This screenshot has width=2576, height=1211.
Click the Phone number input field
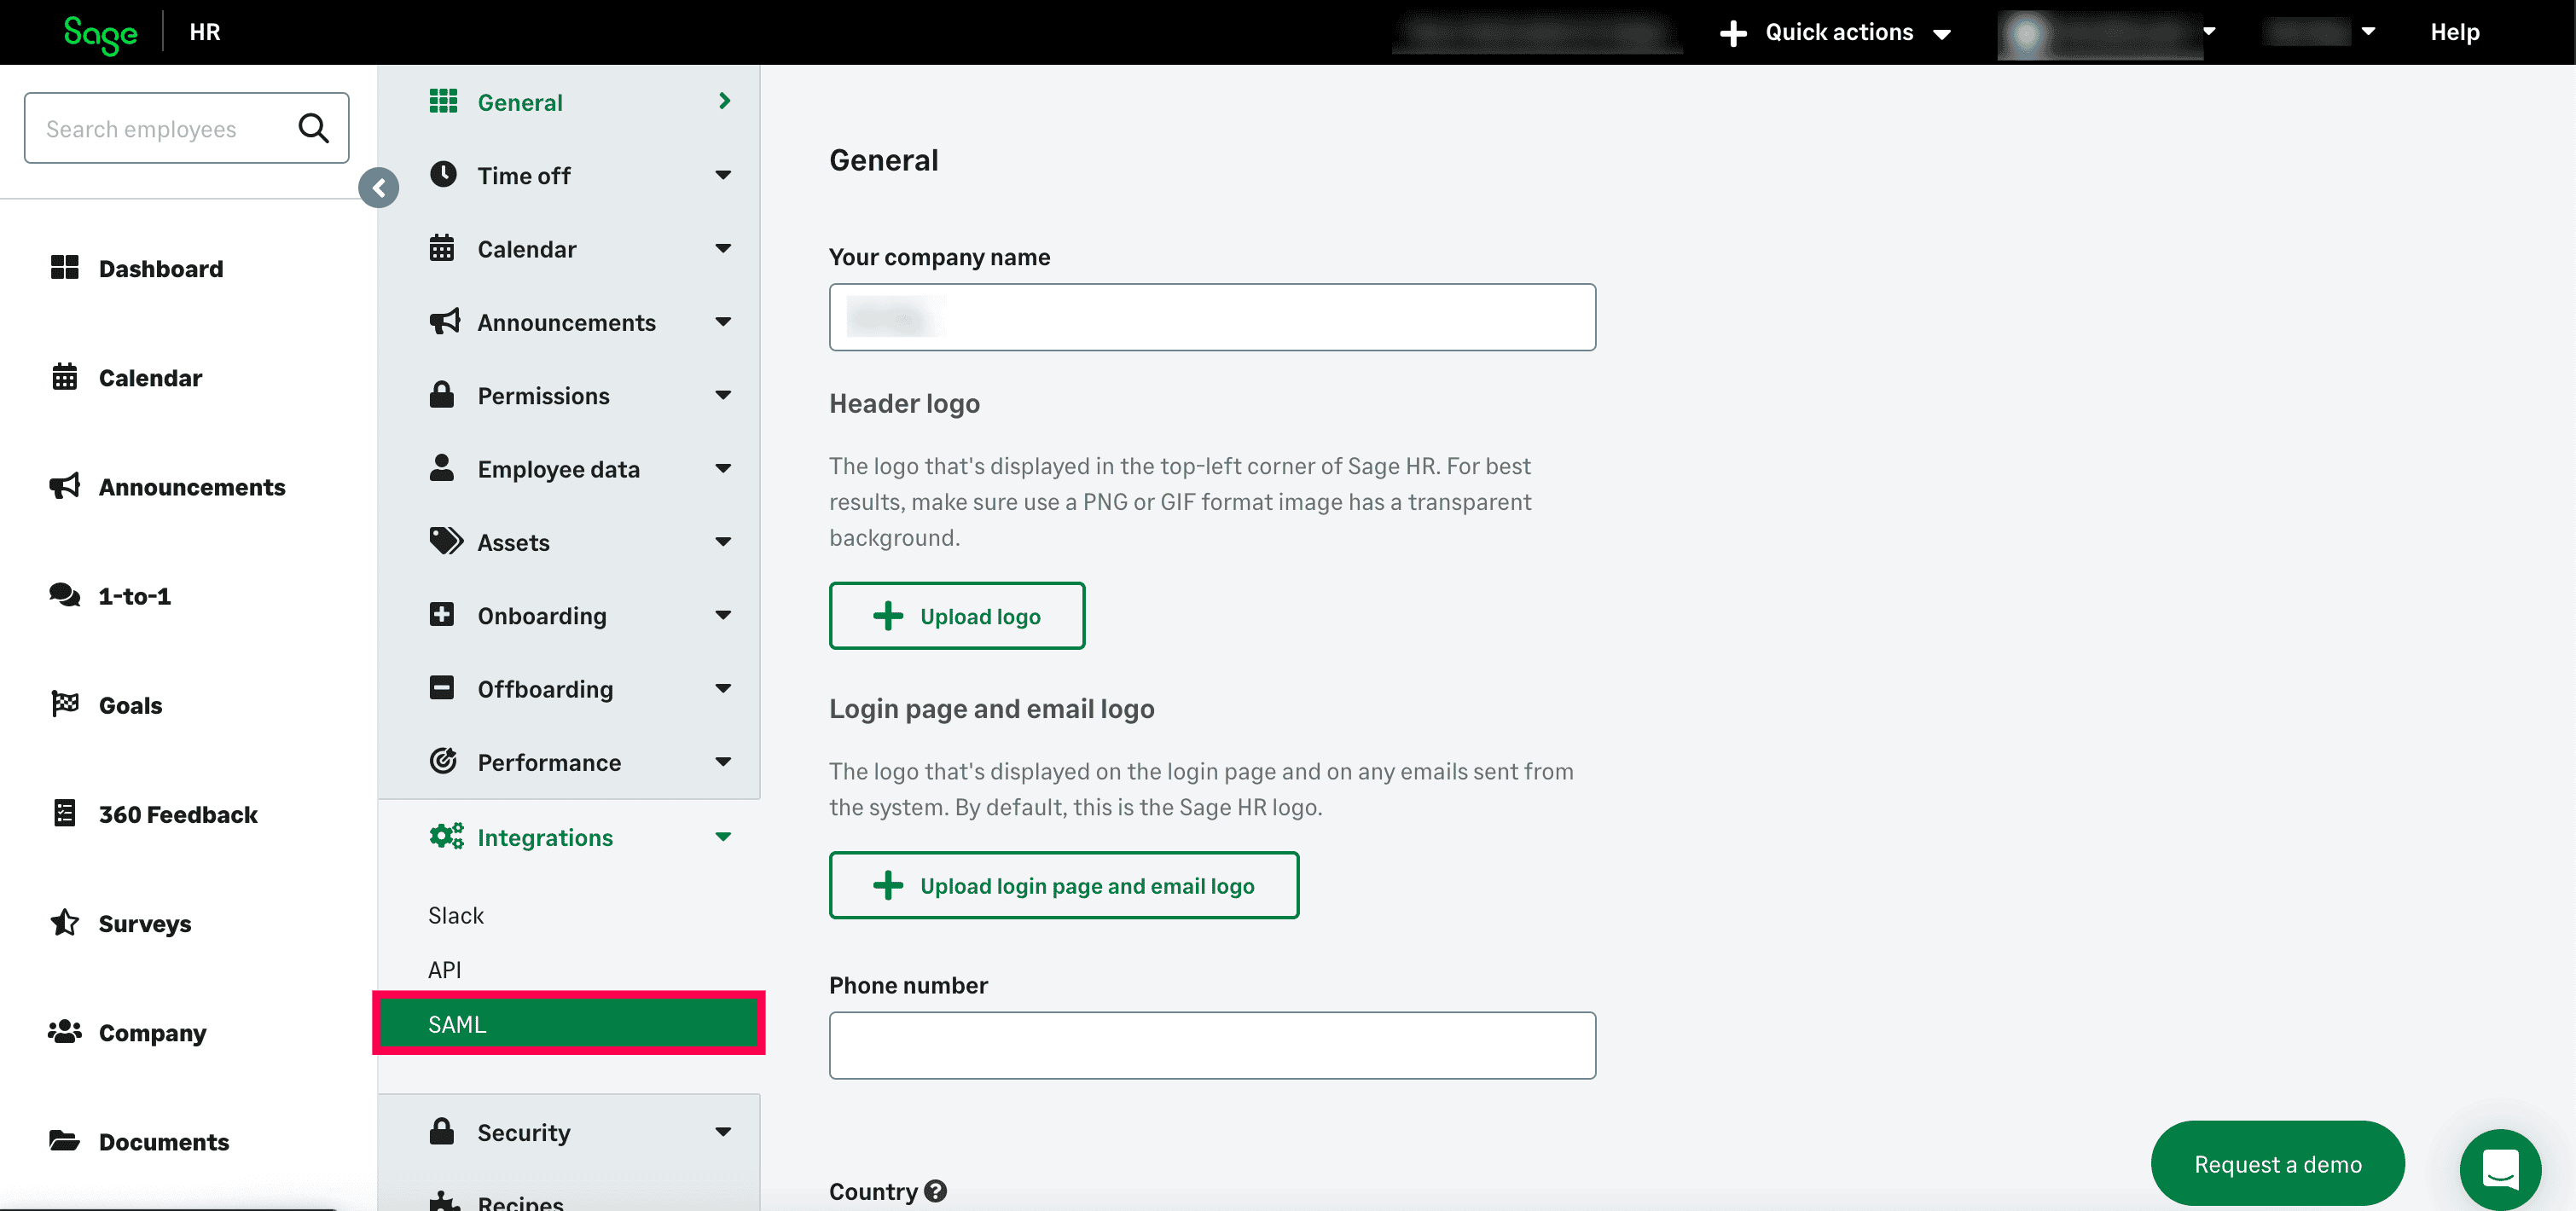click(x=1211, y=1045)
